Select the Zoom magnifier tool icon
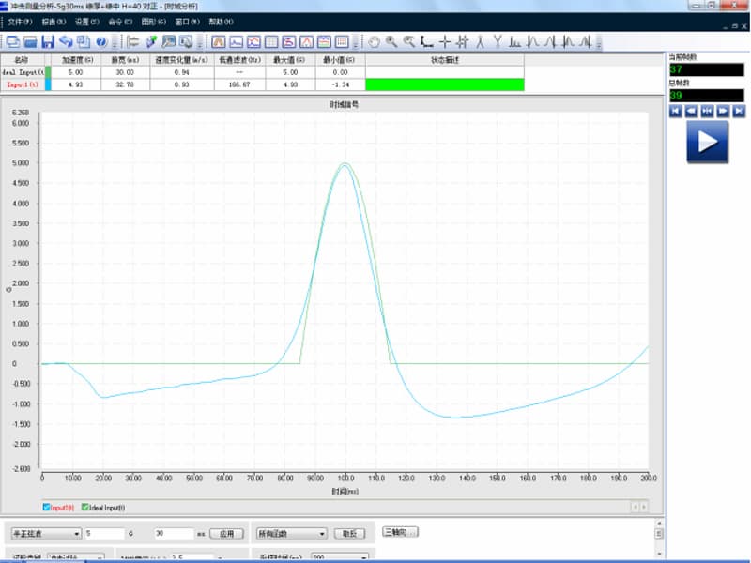 [391, 41]
